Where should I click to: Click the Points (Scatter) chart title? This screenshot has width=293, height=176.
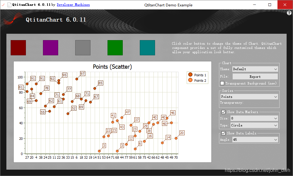coord(112,67)
